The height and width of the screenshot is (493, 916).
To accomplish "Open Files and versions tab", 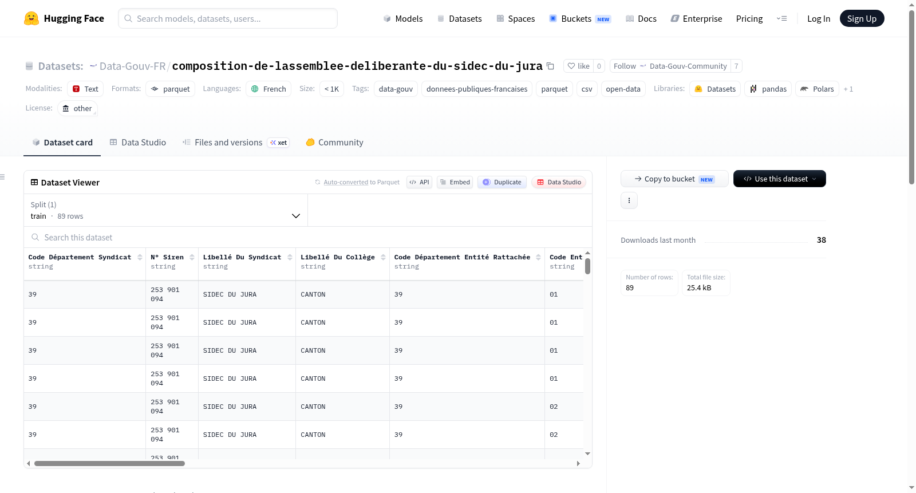I will 235,143.
